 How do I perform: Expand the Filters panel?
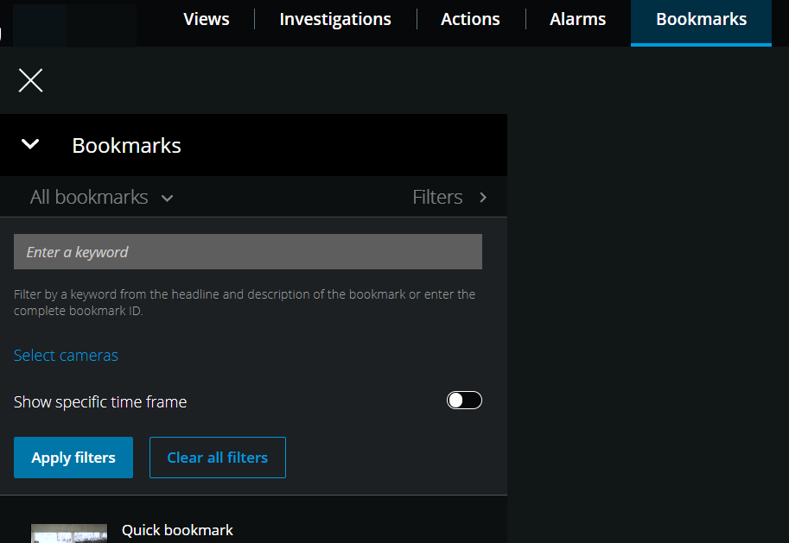[x=438, y=198]
